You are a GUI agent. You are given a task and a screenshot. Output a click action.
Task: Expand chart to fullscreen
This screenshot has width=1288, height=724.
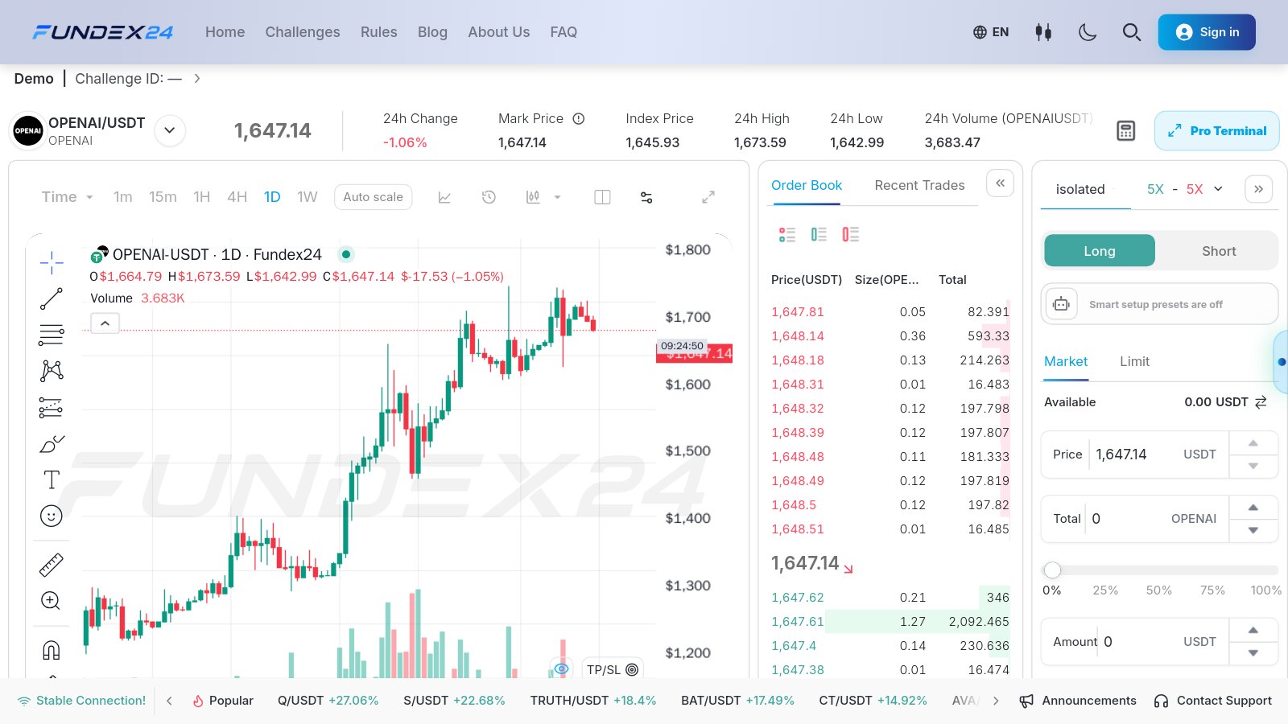tap(708, 197)
